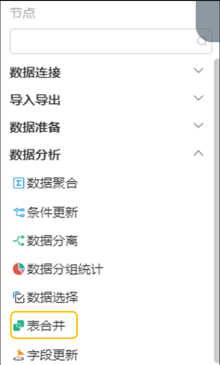Open the 导入导出 category label
Screen dimensions: 220x365
coord(35,100)
